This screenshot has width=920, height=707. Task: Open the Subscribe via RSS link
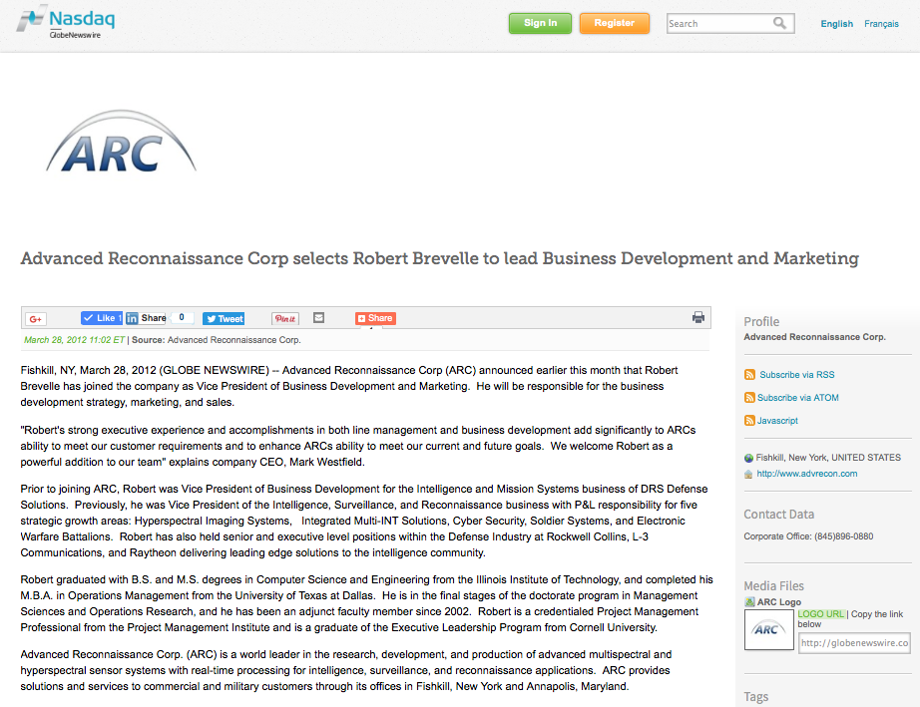point(797,375)
